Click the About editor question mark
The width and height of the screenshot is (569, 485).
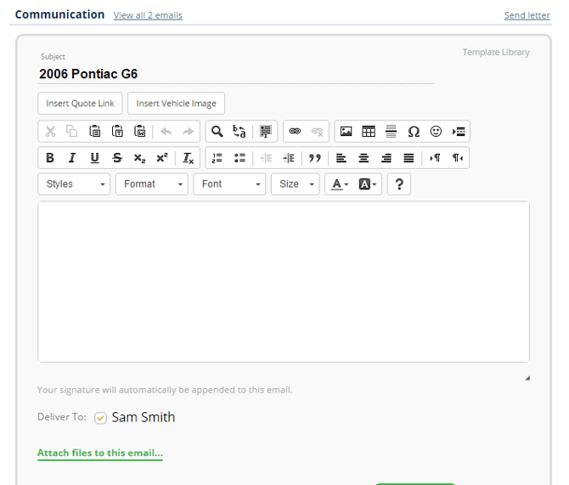pyautogui.click(x=399, y=184)
